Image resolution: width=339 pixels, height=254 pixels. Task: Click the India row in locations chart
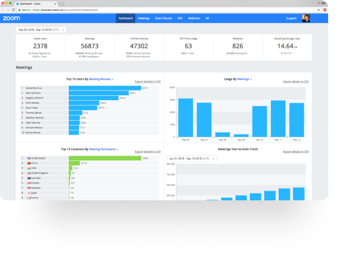[x=90, y=168]
